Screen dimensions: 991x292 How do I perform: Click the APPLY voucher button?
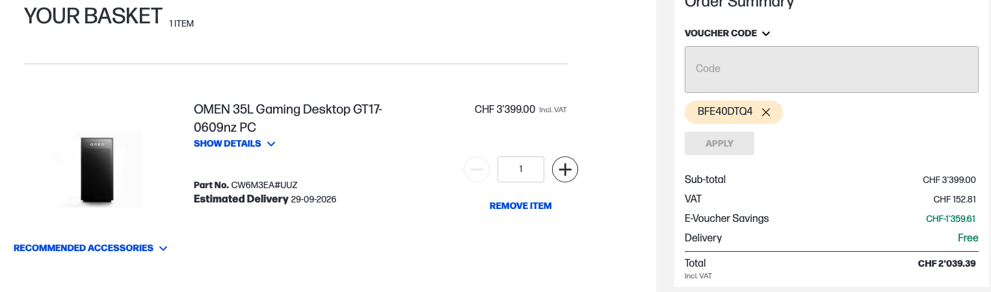pos(719,143)
